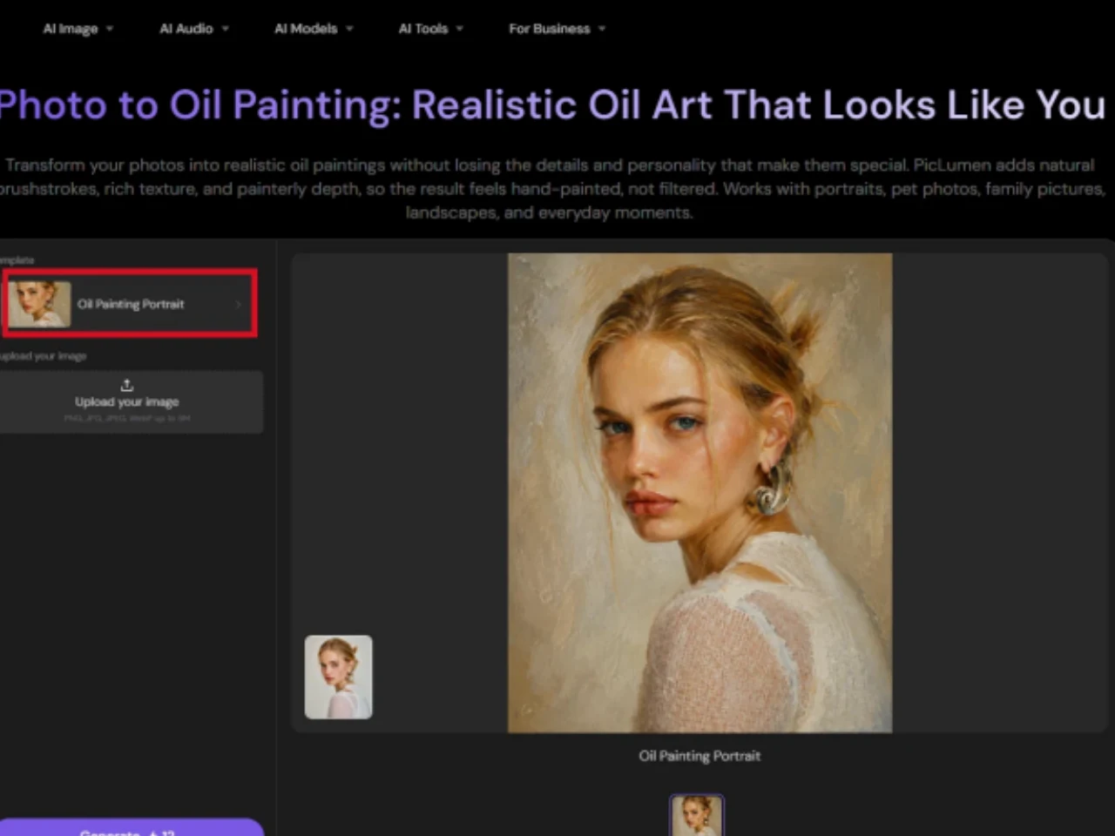Click the Oil Painting Portrait caption text

pos(699,756)
